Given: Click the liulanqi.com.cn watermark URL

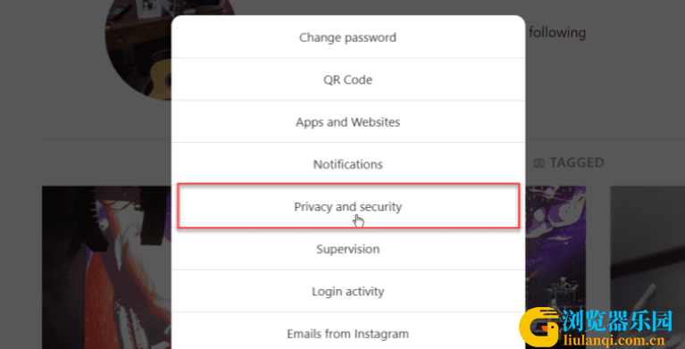Looking at the screenshot, I should (614, 340).
